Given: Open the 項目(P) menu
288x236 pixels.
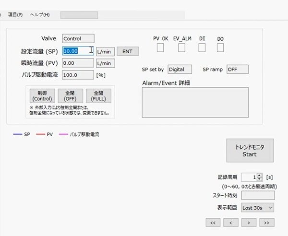Looking at the screenshot, I should (x=15, y=15).
